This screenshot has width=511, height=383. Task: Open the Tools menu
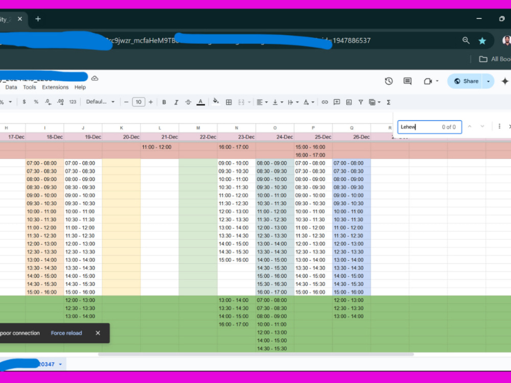29,87
